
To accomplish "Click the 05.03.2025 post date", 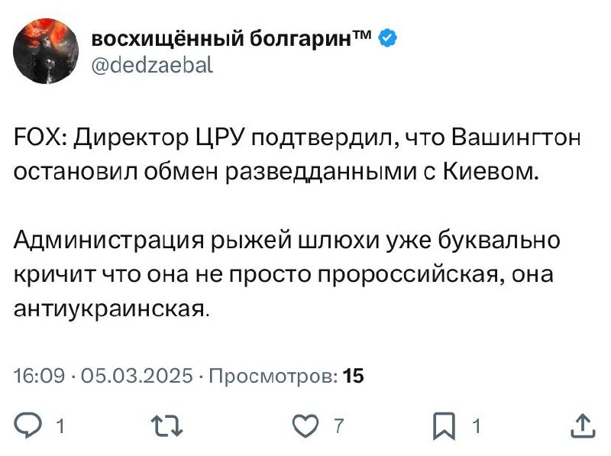I will pyautogui.click(x=135, y=375).
